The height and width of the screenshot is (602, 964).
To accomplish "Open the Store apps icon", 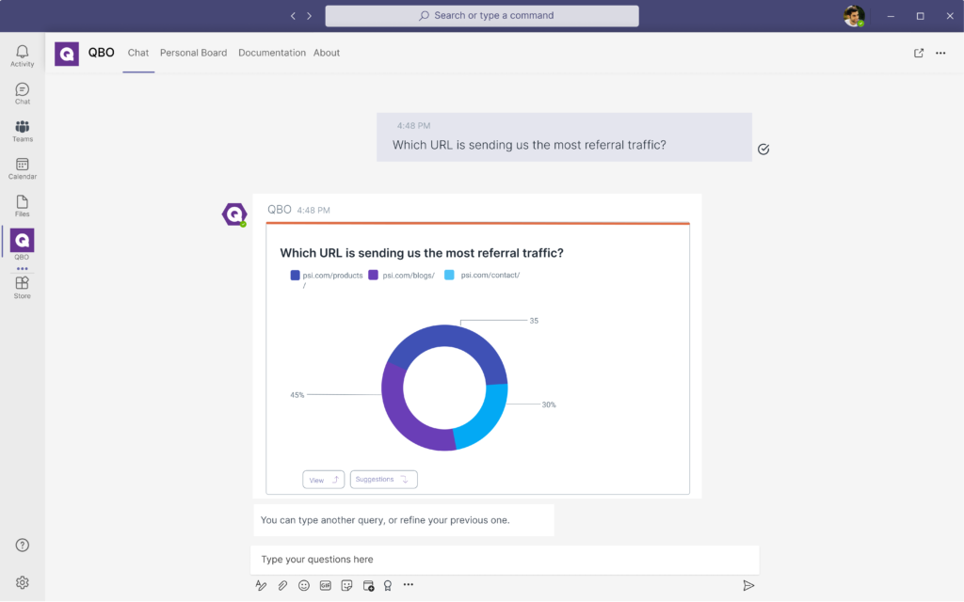I will [22, 287].
